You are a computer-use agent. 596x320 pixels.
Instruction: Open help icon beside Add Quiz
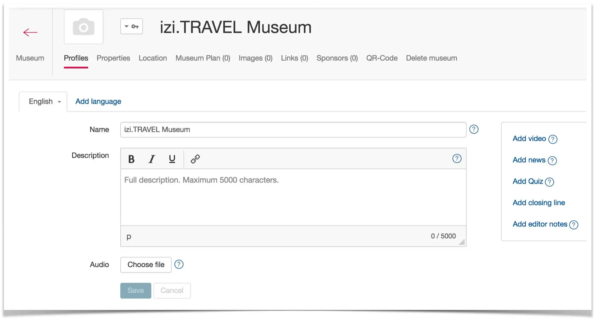coord(550,182)
